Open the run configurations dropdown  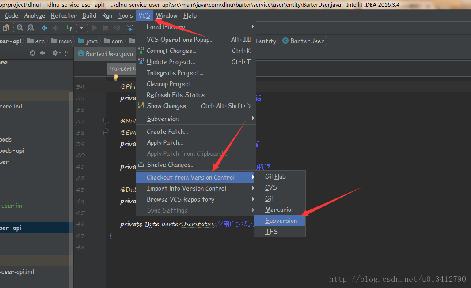[x=82, y=27]
